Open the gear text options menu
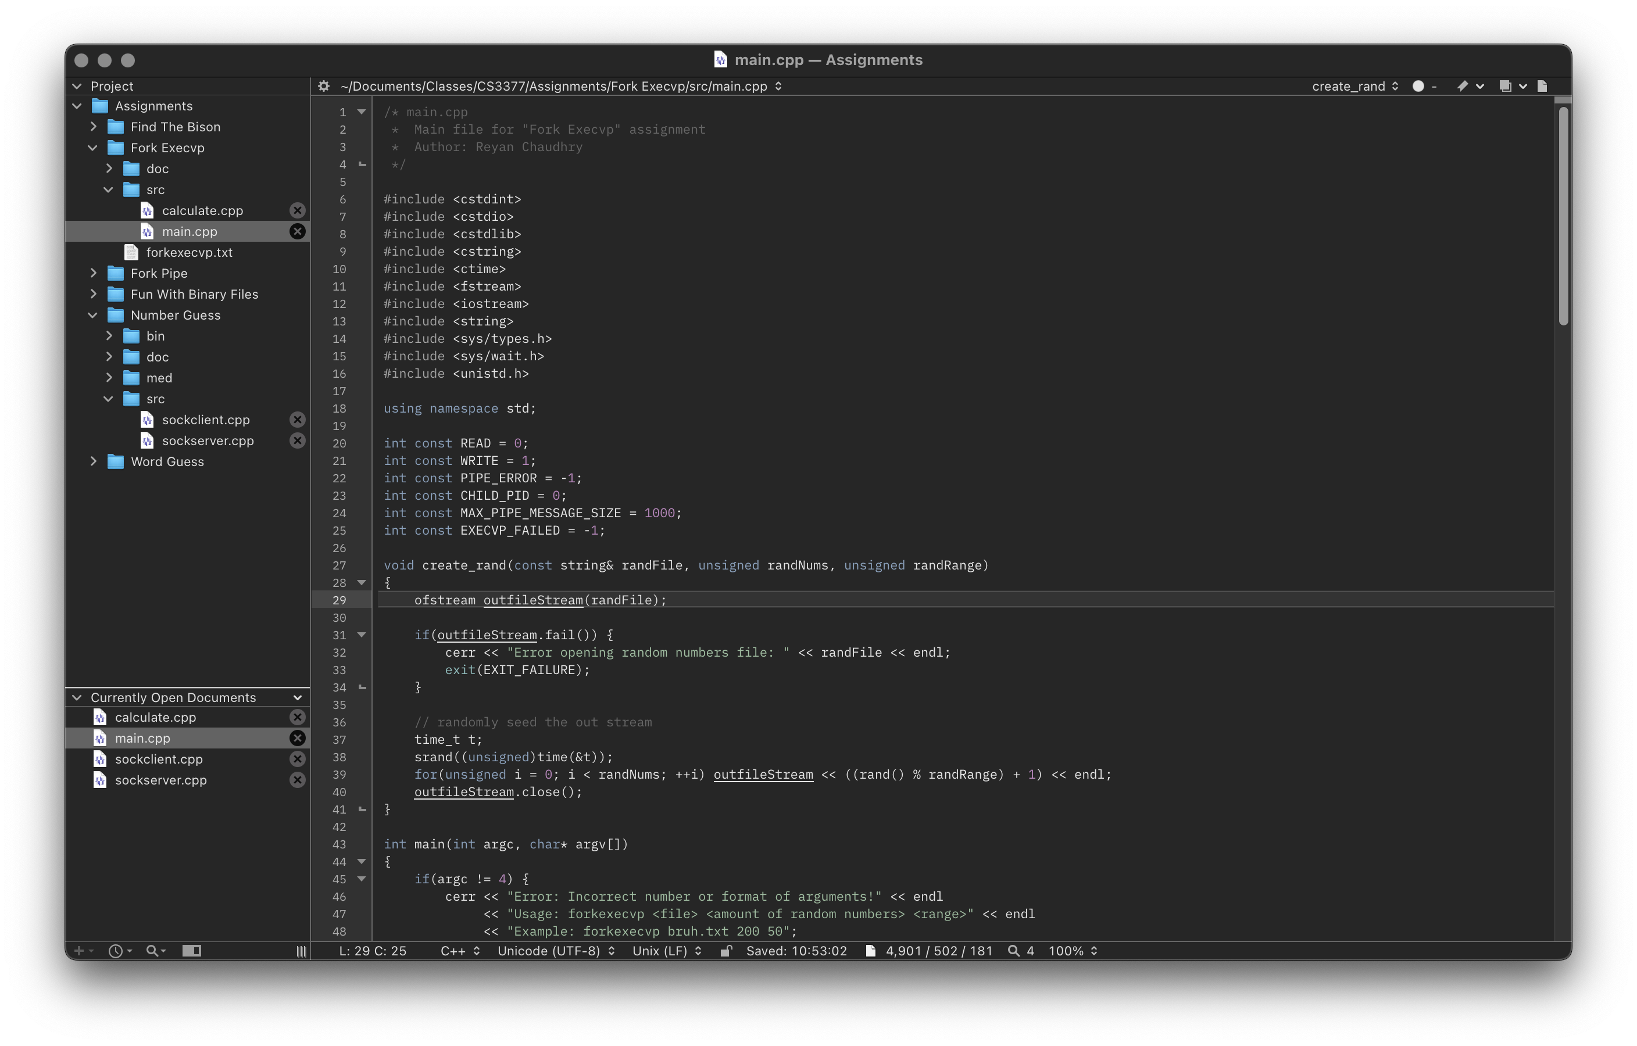Viewport: 1637px width, 1046px height. (324, 87)
